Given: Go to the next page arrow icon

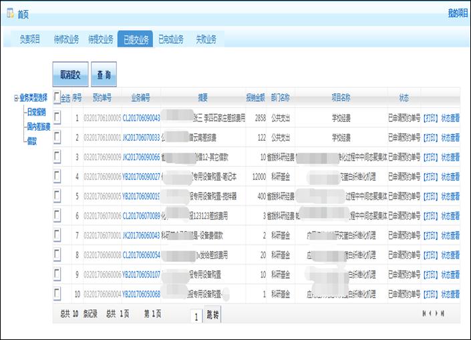Looking at the screenshot, I should 436,313.
